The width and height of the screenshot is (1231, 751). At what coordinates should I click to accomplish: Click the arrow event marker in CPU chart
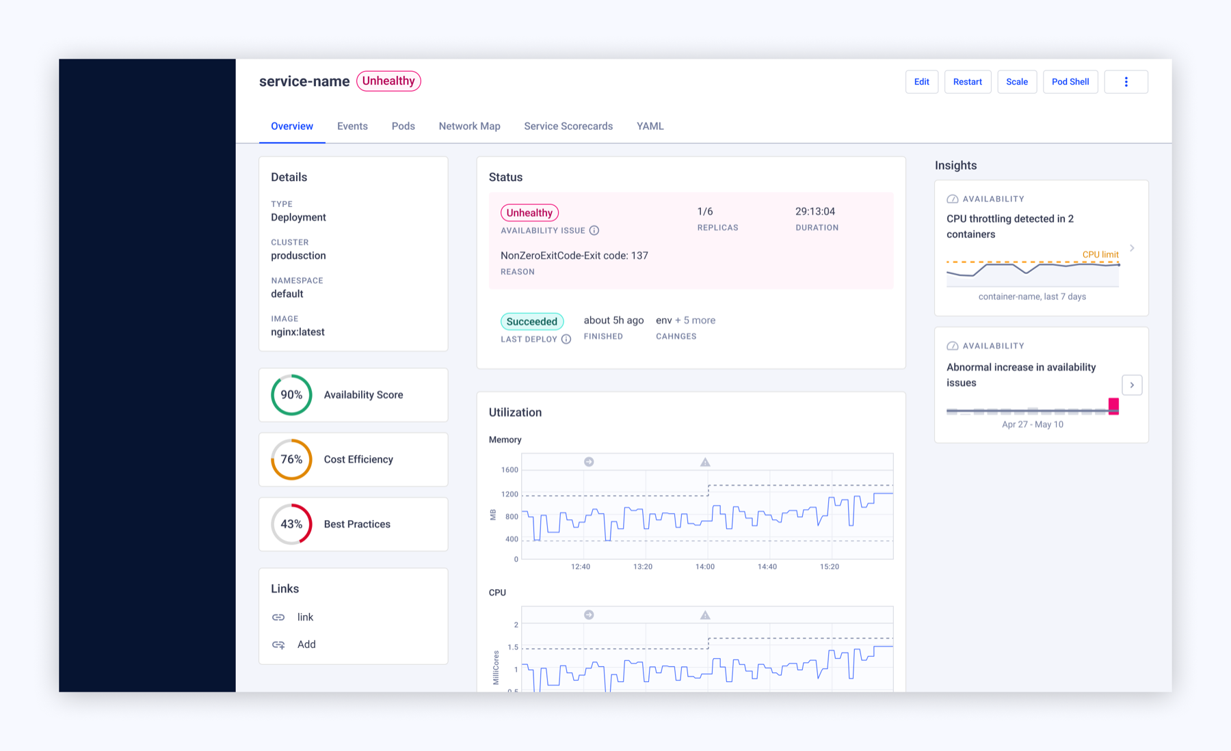(x=589, y=615)
